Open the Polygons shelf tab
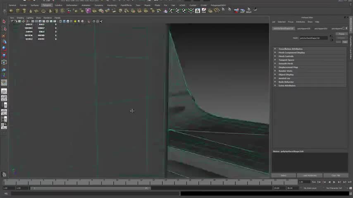This screenshot has height=198, width=353. (x=47, y=5)
